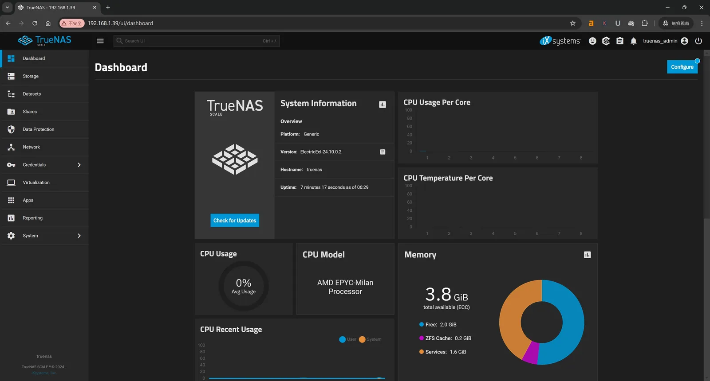The height and width of the screenshot is (381, 710).
Task: Bookmark page with star icon
Action: tap(573, 23)
